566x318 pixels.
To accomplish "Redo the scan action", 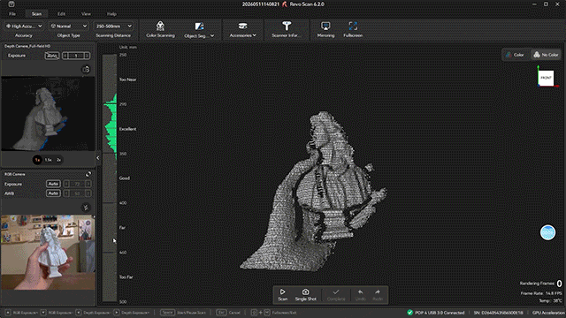I will 378,294.
